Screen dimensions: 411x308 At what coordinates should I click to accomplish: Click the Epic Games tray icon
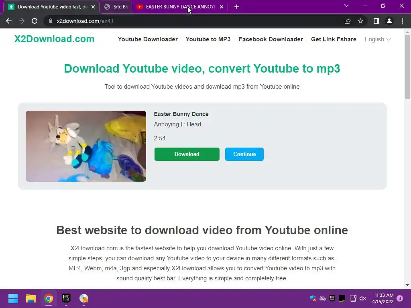(x=332, y=298)
